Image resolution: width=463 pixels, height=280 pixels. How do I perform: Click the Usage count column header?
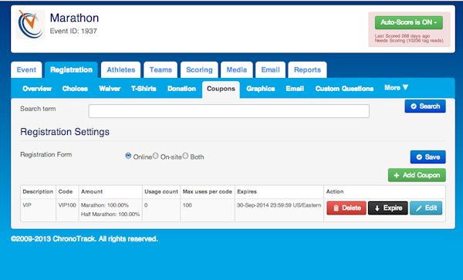pos(161,191)
